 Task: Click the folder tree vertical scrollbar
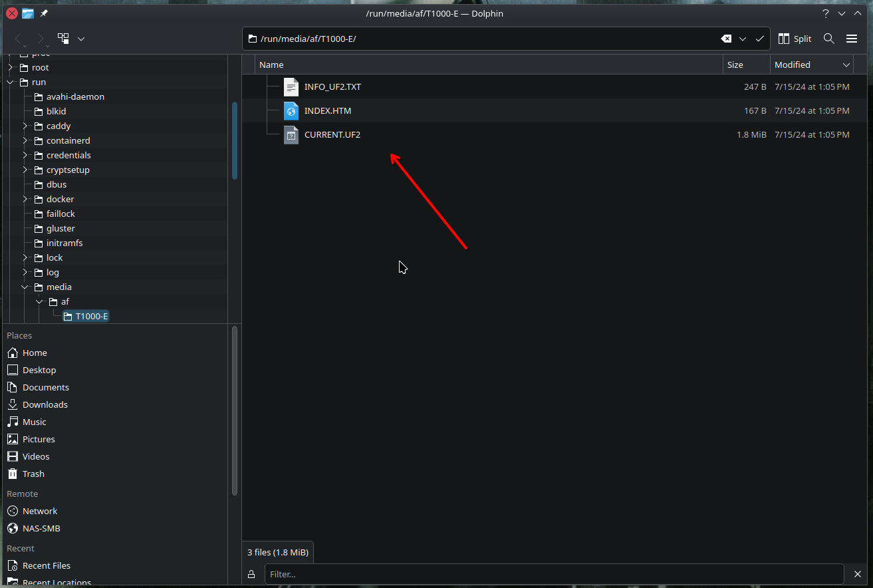tap(235, 140)
